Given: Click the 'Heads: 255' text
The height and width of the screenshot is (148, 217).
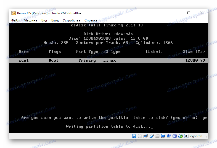Looking at the screenshot, I should [56, 43].
